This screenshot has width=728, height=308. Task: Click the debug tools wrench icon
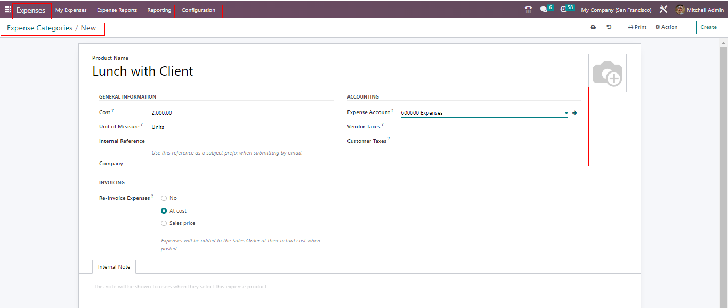pos(664,10)
